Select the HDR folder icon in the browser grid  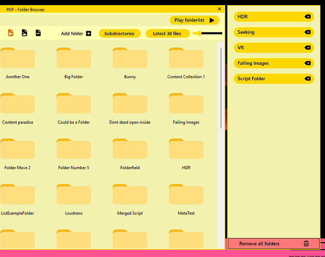pyautogui.click(x=186, y=149)
